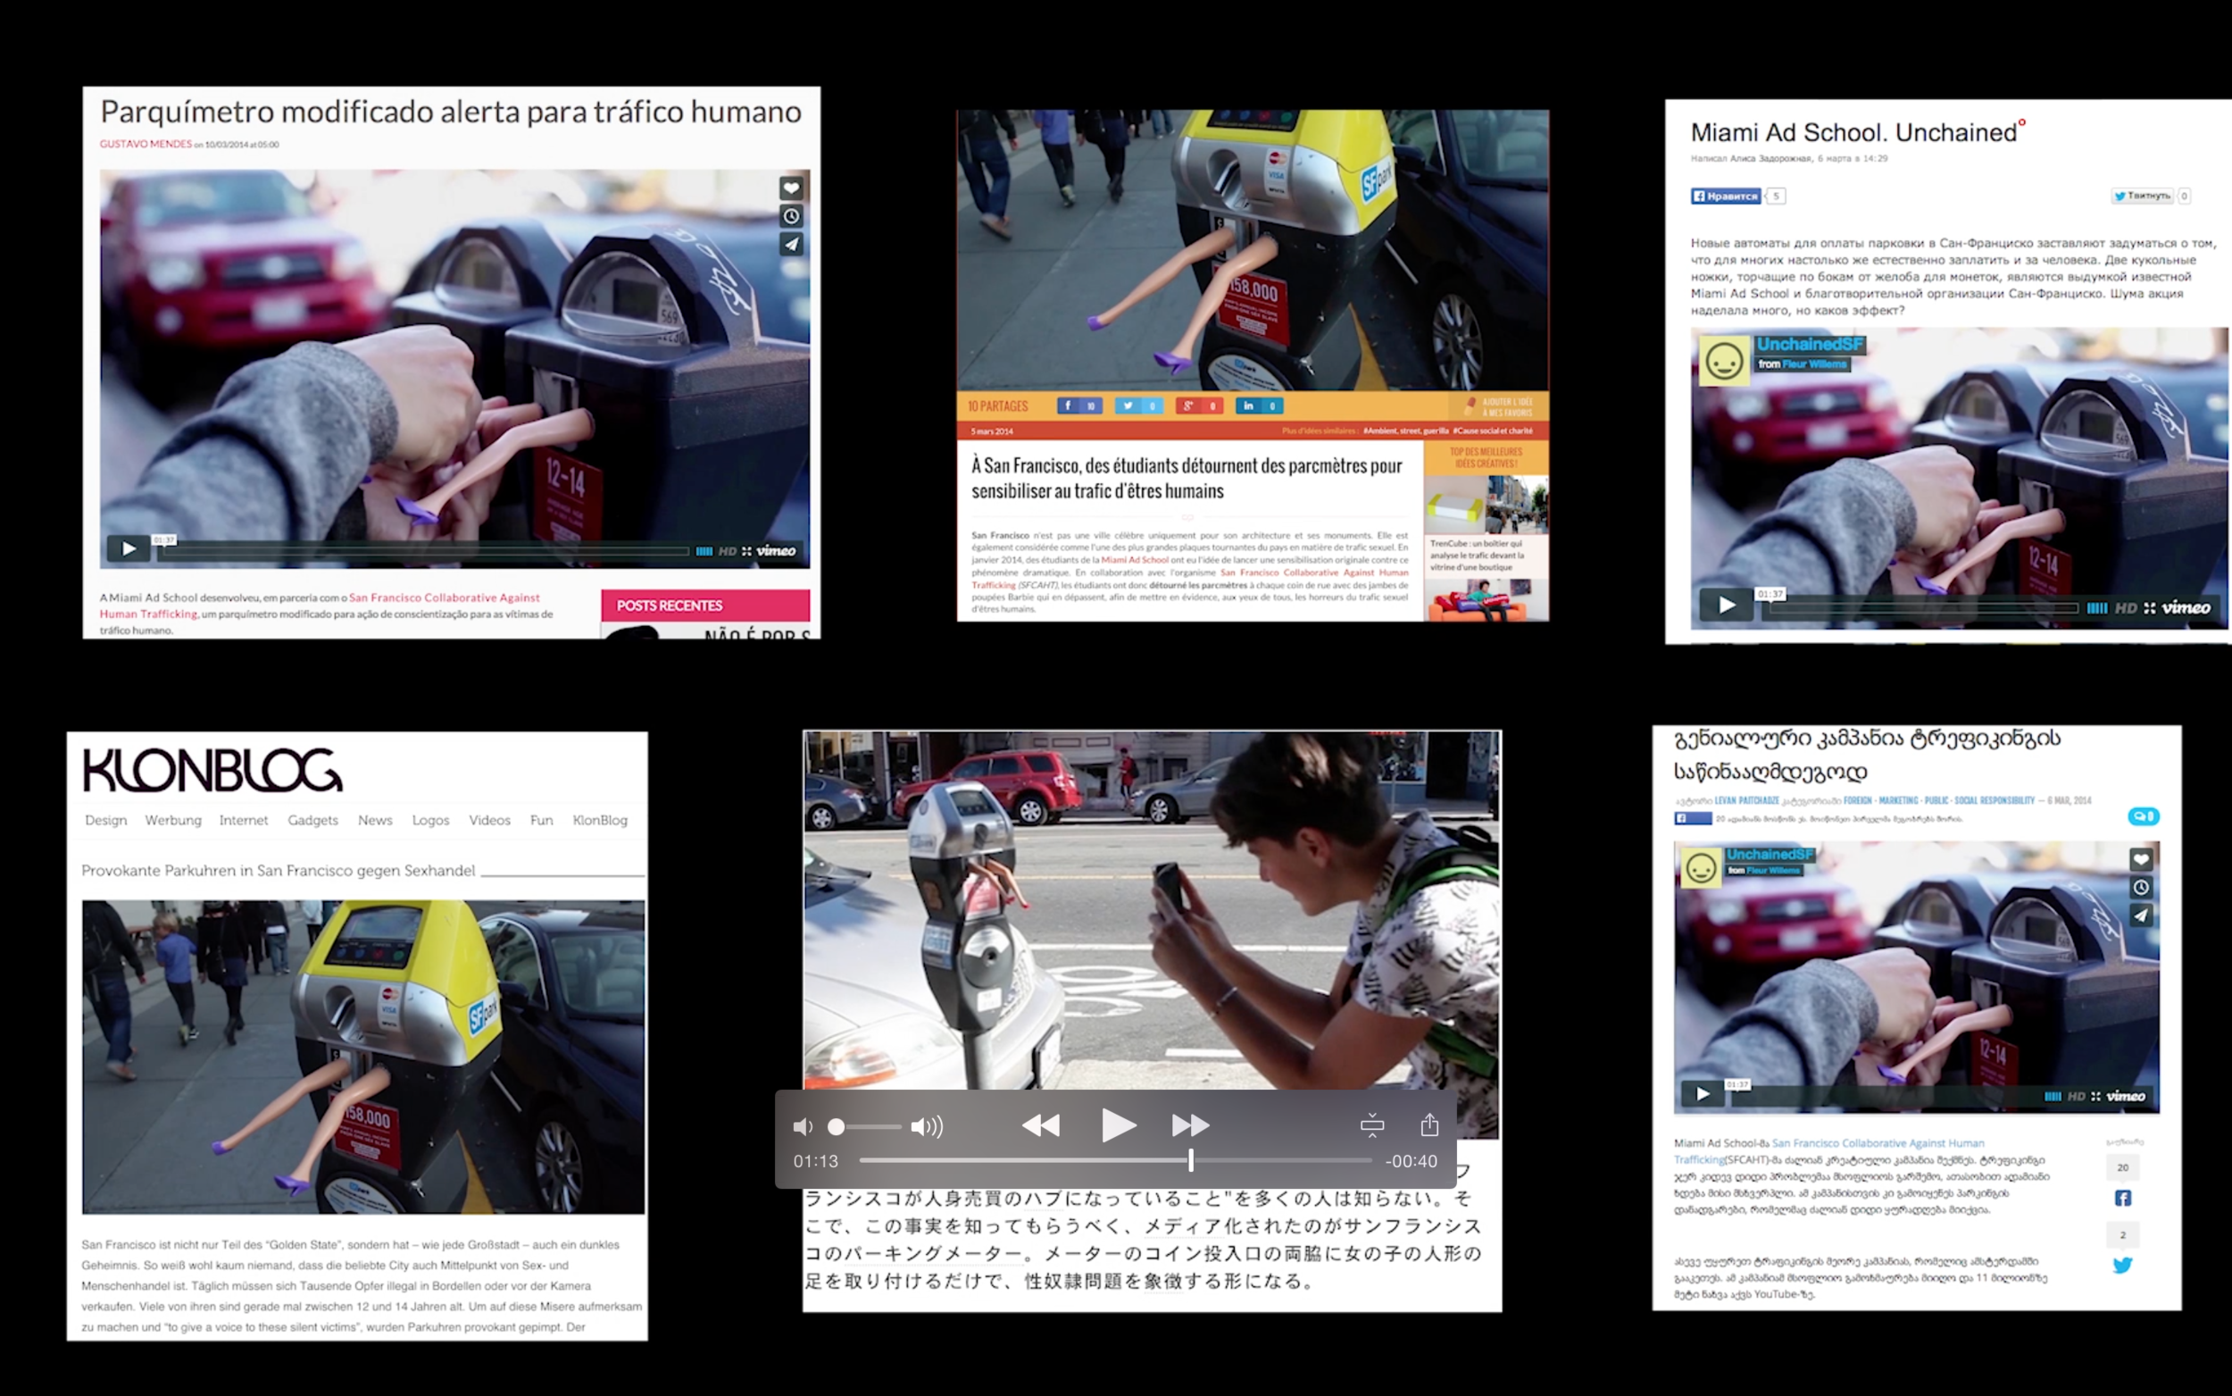Open the Gadgets menu on KlonBlog

click(x=312, y=820)
